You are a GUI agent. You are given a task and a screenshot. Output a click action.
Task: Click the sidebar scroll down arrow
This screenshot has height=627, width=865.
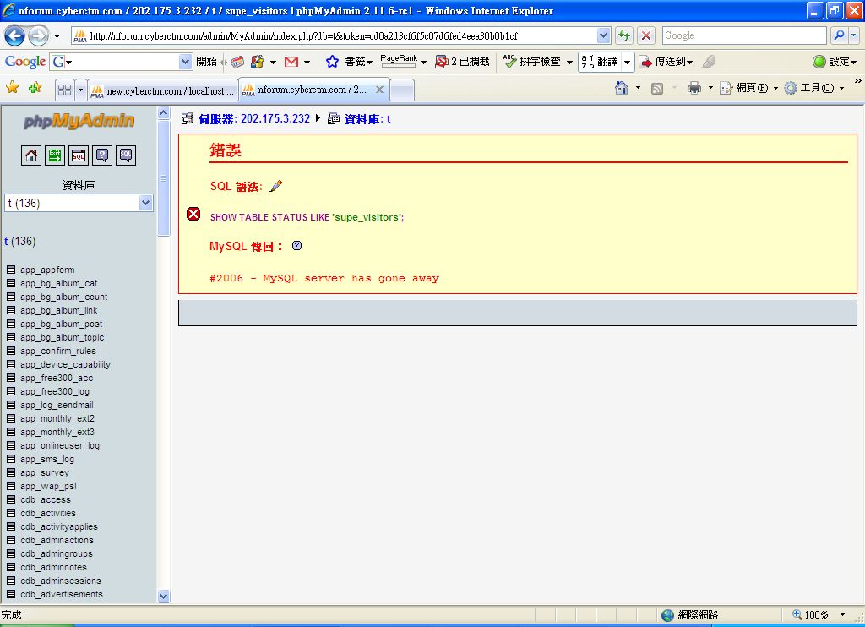coord(164,596)
